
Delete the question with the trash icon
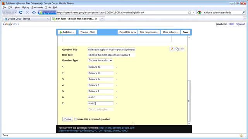click(183, 49)
